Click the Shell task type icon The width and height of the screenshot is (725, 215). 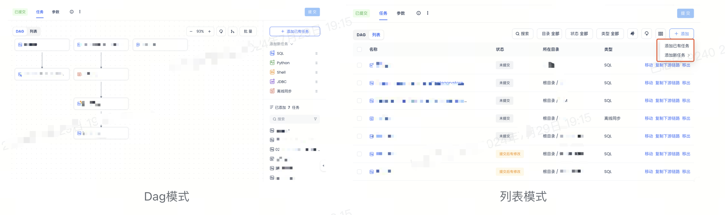[272, 72]
